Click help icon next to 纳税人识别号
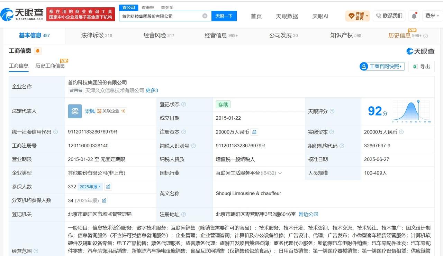This screenshot has height=256, width=443. 193,146
